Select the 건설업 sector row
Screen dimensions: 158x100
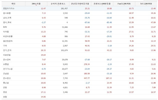[x=79, y=73]
